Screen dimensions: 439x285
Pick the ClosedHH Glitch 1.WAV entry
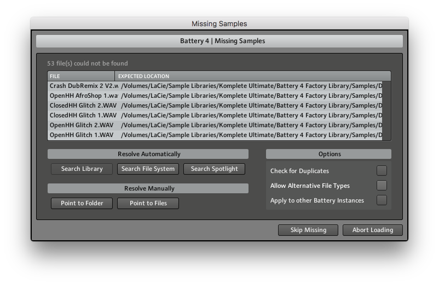pos(215,115)
